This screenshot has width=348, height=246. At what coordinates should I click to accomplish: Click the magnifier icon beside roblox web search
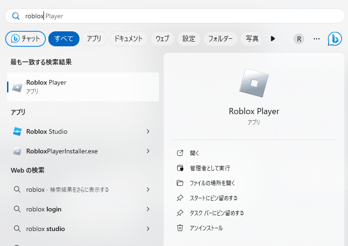[x=17, y=189]
